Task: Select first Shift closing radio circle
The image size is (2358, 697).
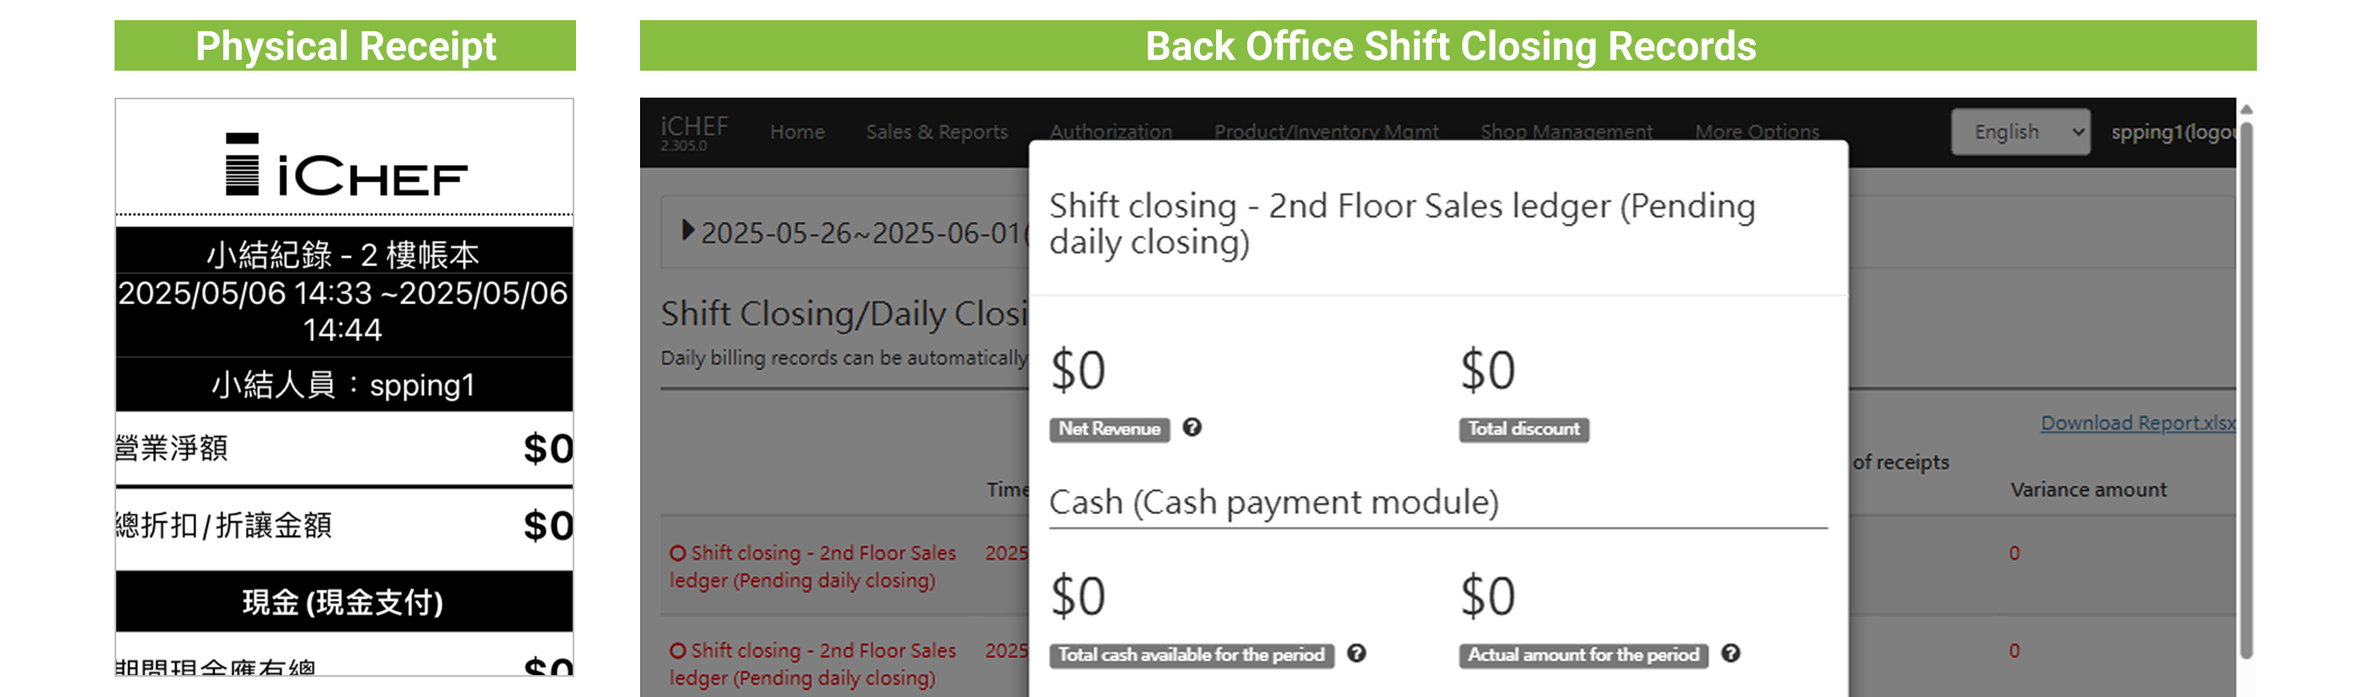Action: point(677,552)
